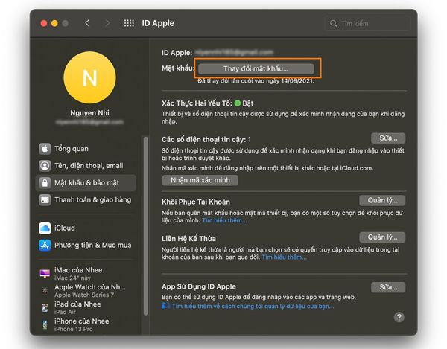Click the green Bật status indicator
447x349 pixels.
[x=237, y=103]
